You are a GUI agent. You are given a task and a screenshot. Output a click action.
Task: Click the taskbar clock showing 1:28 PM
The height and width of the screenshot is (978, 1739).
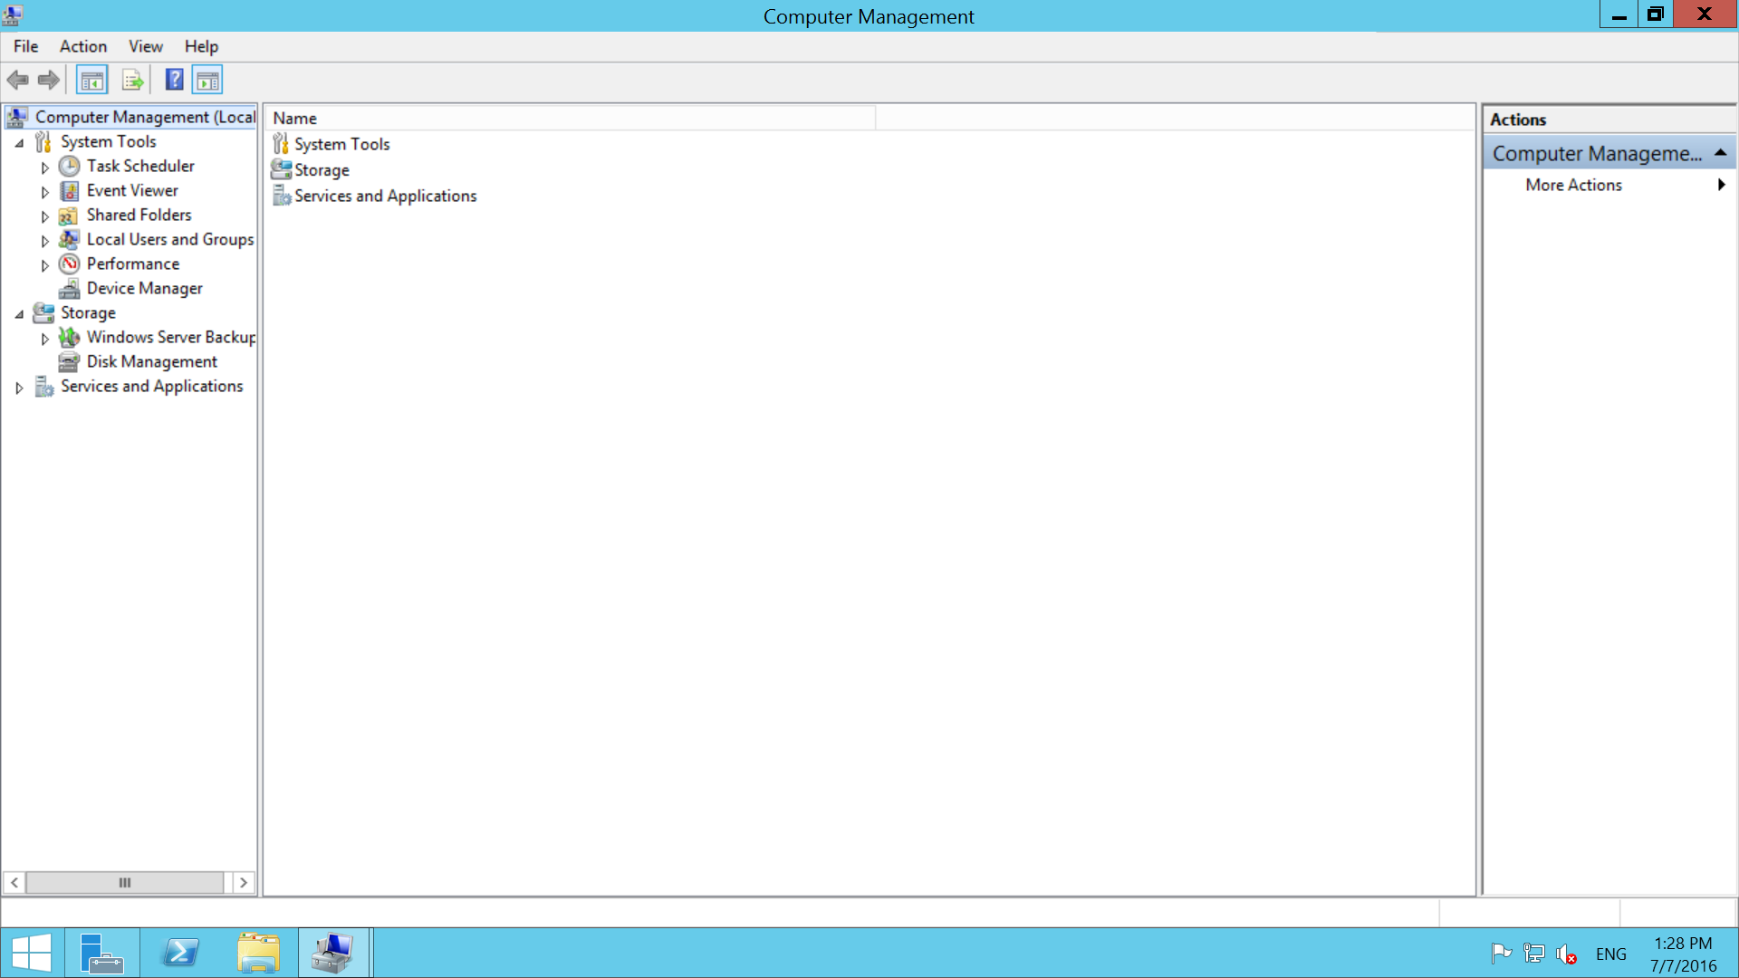click(x=1683, y=954)
